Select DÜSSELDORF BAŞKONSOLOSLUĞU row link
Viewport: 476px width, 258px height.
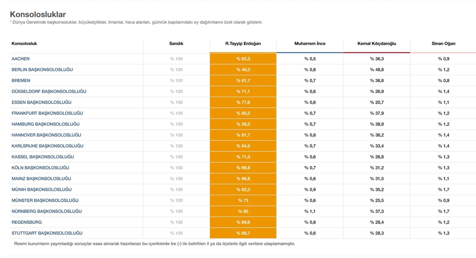coord(49,92)
